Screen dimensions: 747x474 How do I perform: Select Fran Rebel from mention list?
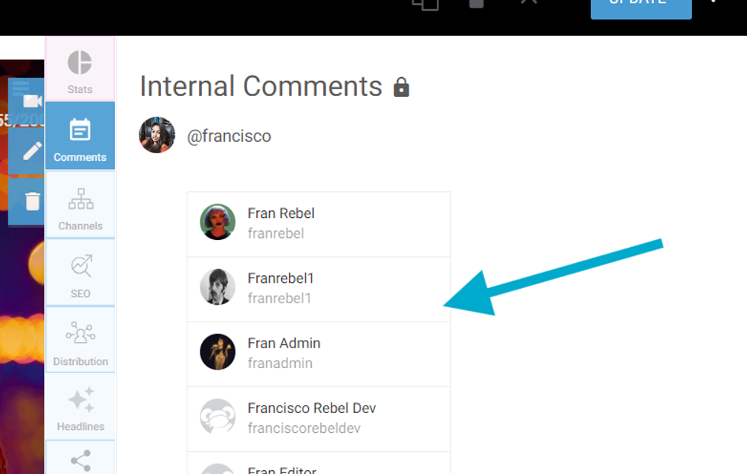click(319, 224)
